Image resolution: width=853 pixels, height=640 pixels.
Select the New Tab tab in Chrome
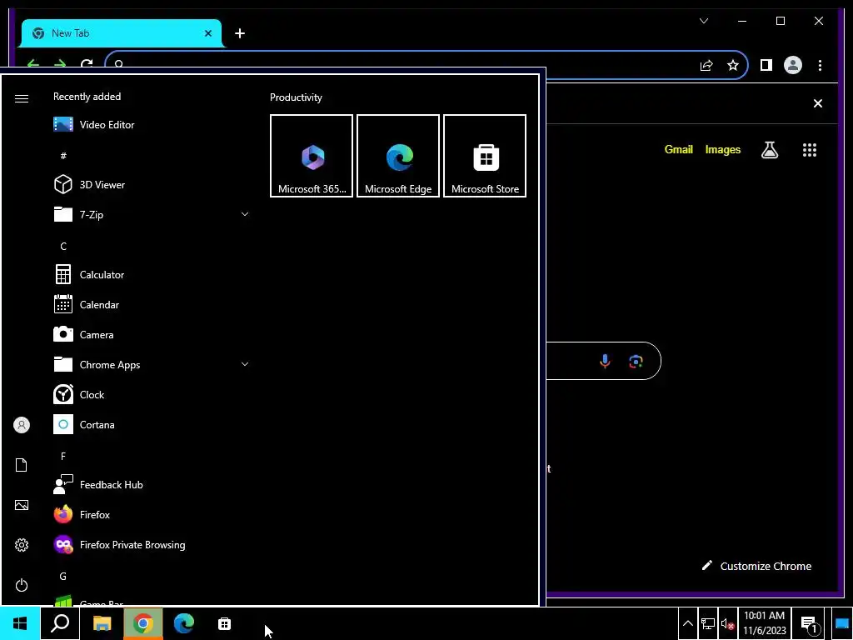(x=122, y=33)
